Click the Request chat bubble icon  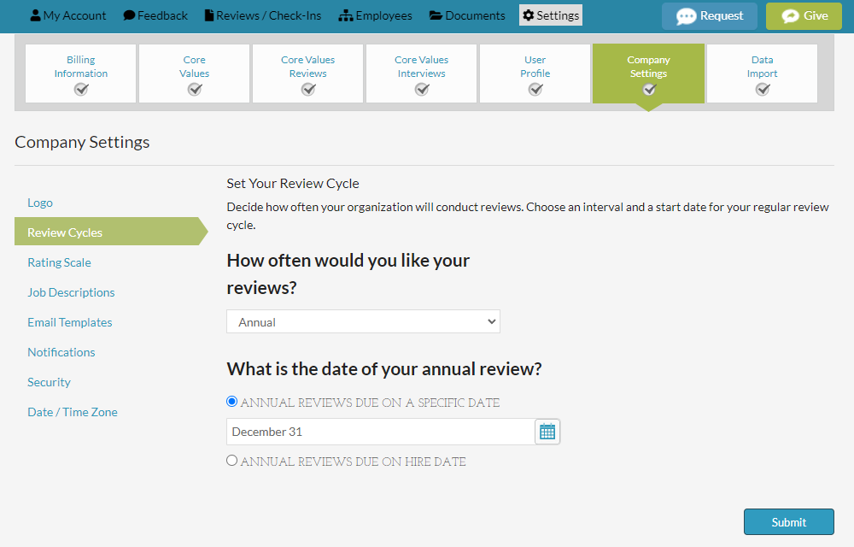coord(687,16)
